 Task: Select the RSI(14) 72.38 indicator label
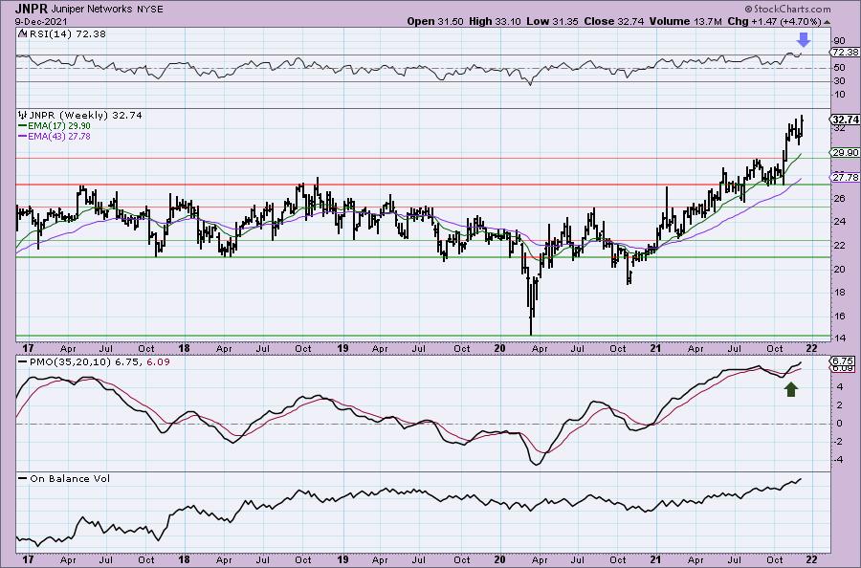pyautogui.click(x=66, y=33)
